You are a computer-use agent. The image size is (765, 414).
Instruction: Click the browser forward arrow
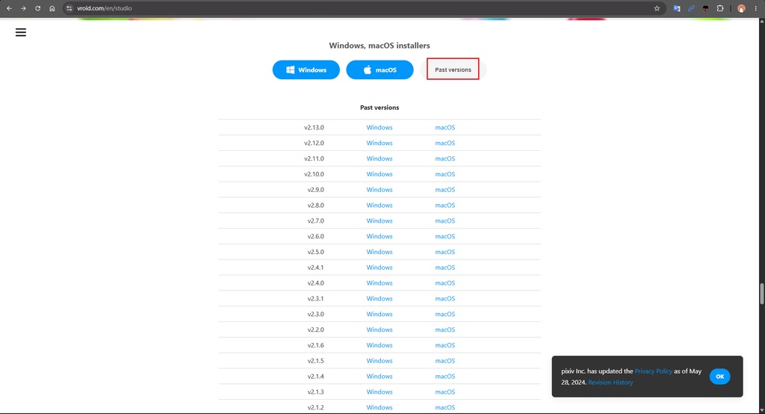[23, 8]
